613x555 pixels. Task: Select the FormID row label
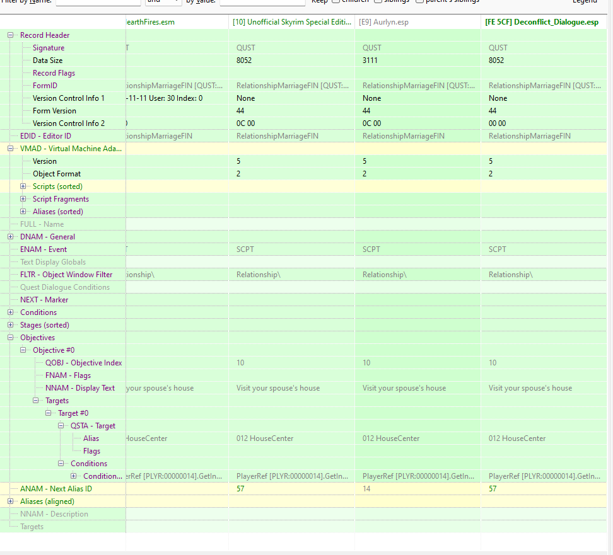coord(45,86)
